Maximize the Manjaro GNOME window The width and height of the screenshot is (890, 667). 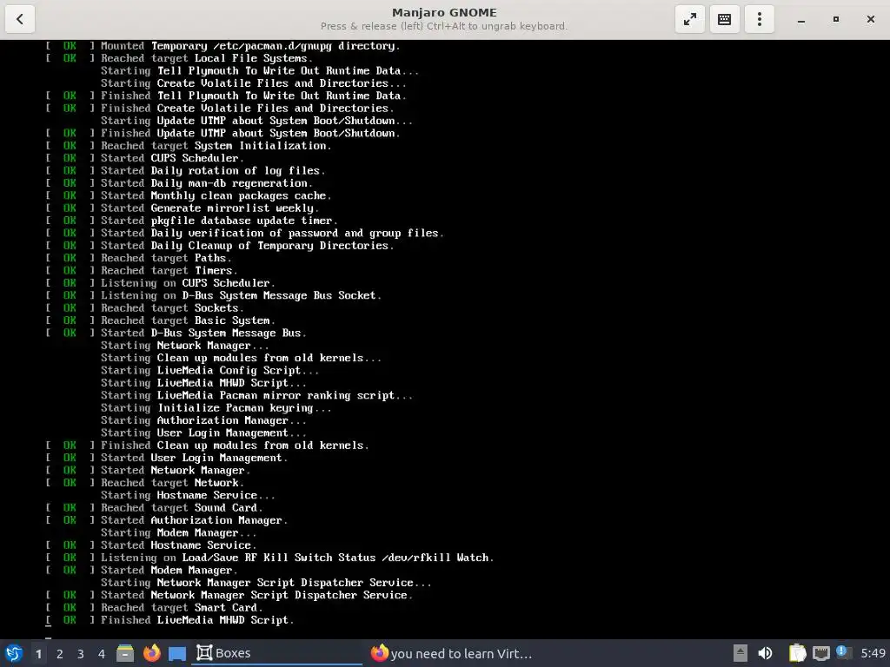pos(835,19)
